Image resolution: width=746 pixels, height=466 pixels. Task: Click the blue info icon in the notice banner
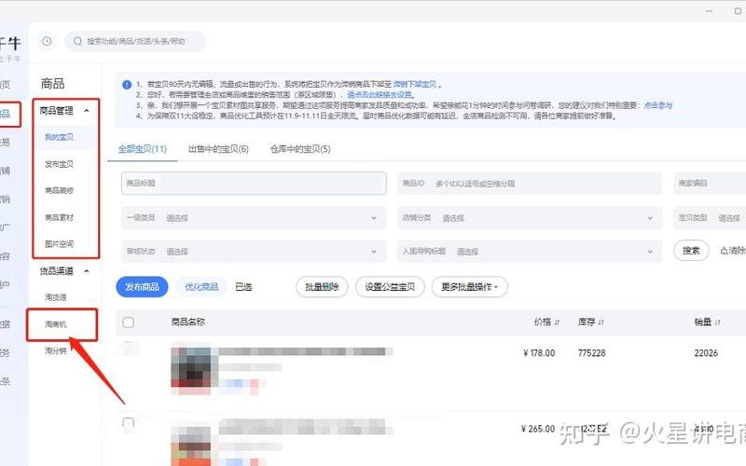tap(127, 85)
